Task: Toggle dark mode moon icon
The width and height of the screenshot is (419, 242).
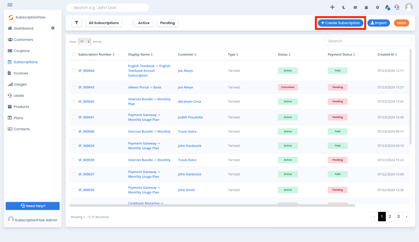Action: pyautogui.click(x=344, y=7)
